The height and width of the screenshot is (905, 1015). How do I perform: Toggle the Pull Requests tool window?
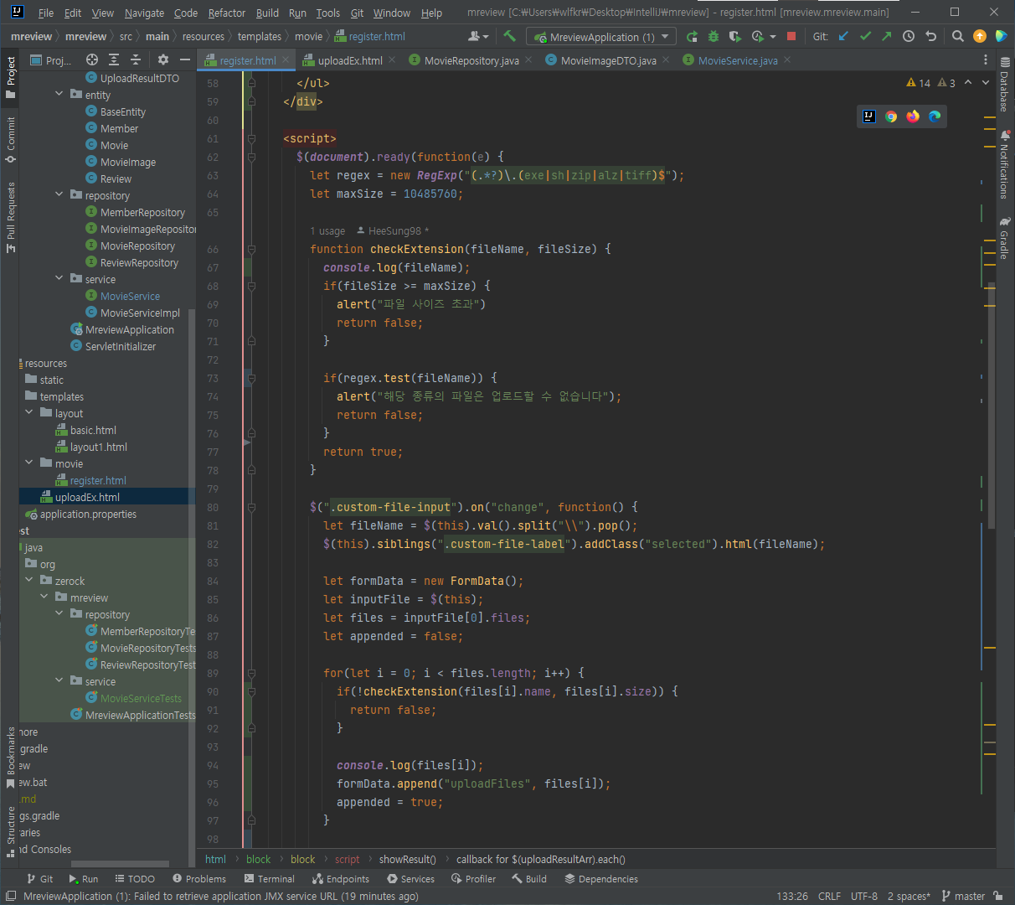click(x=11, y=217)
